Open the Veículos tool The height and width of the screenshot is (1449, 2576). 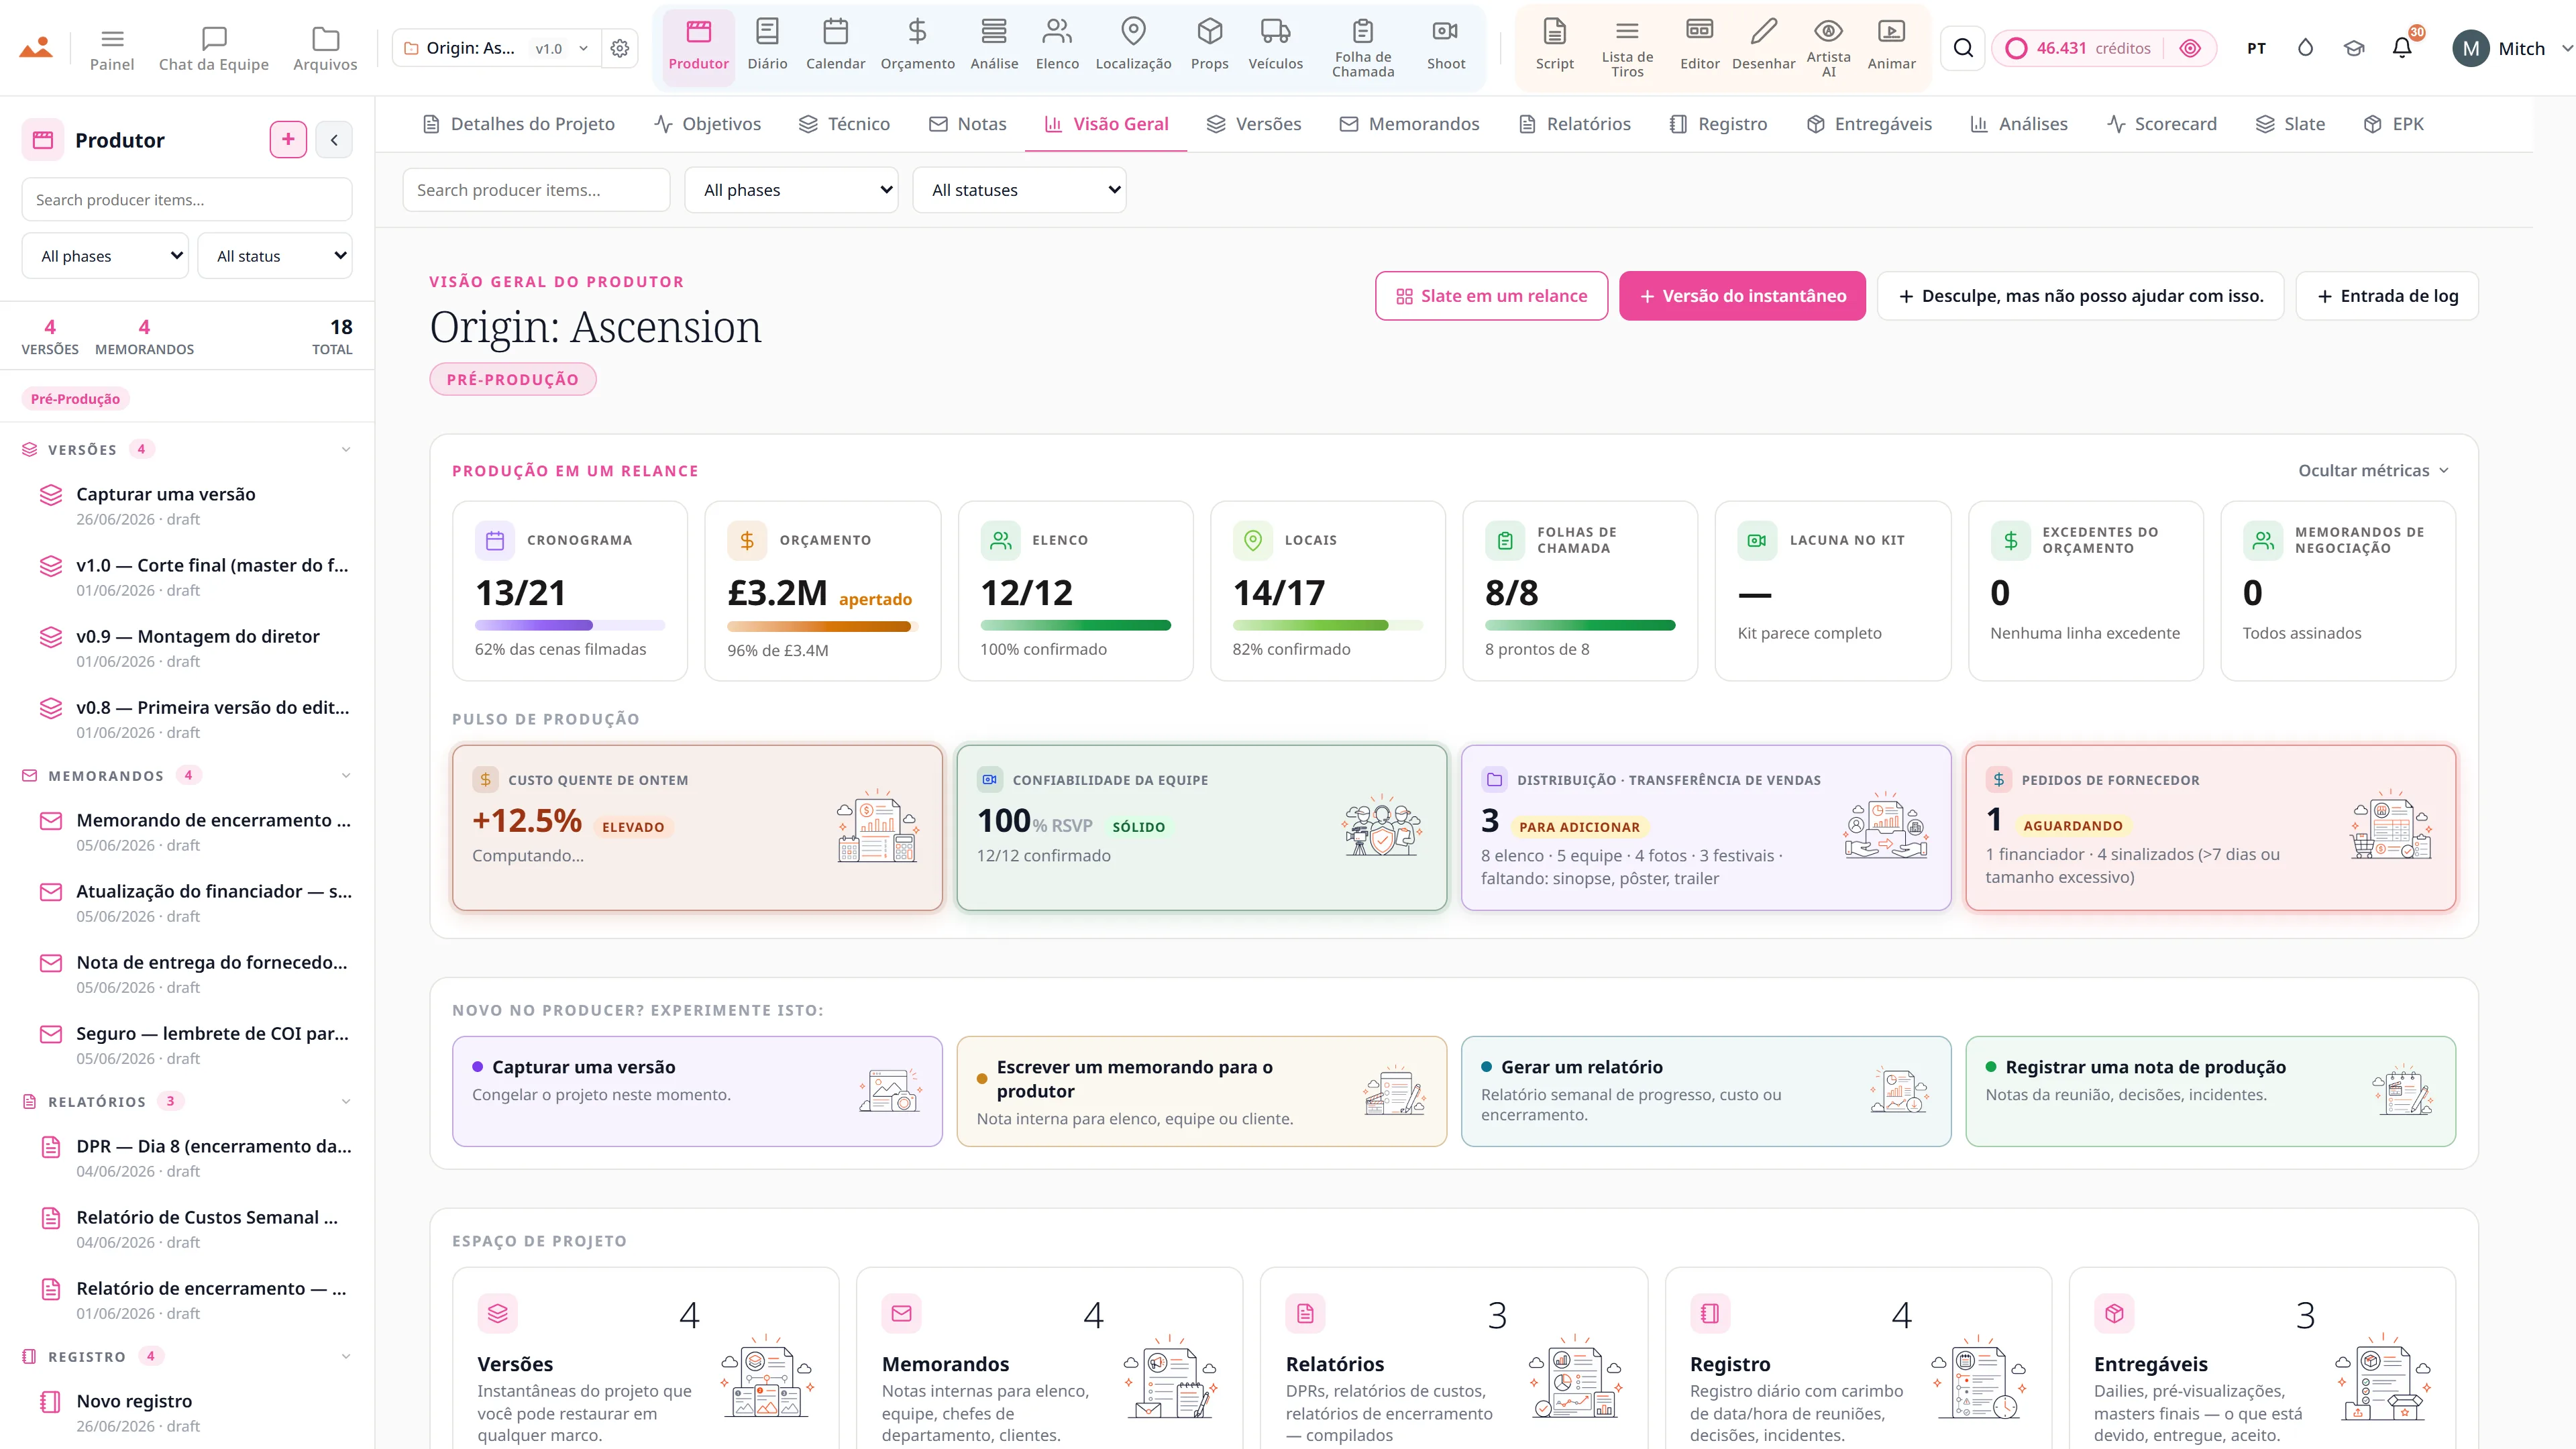pyautogui.click(x=1275, y=46)
